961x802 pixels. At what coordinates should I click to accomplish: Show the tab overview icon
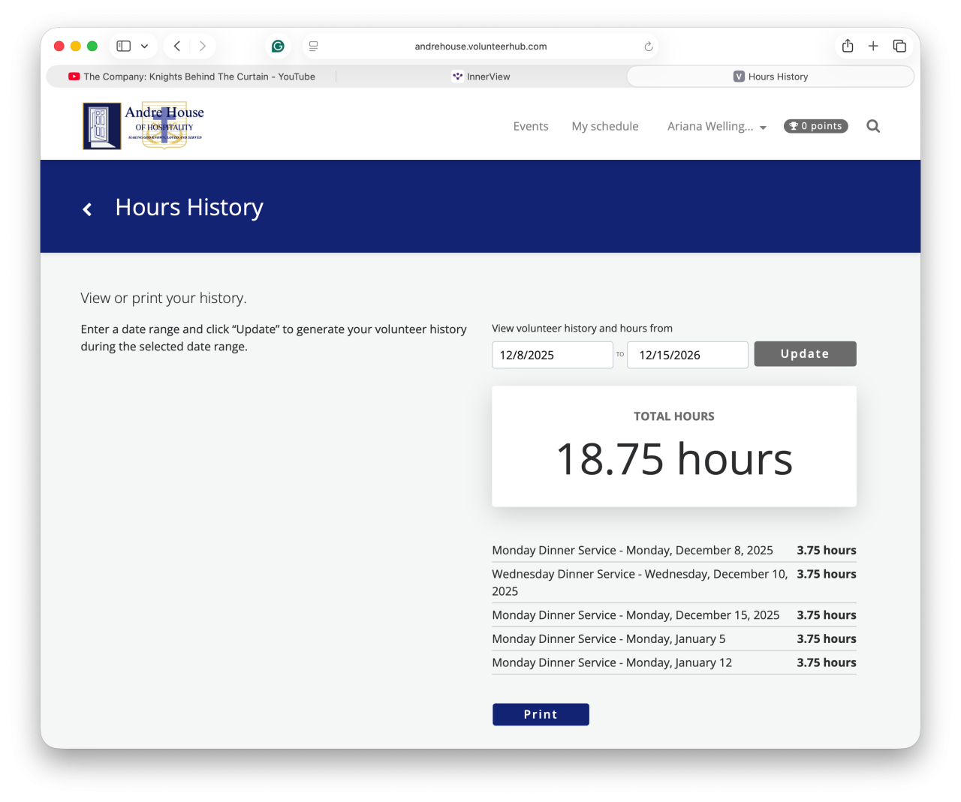coord(899,47)
